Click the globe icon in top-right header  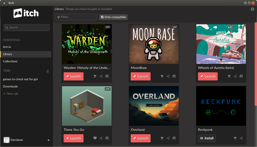[x=253, y=9]
